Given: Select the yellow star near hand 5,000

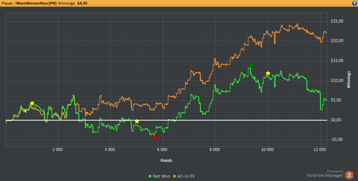Looking at the screenshot, I should pyautogui.click(x=137, y=121).
